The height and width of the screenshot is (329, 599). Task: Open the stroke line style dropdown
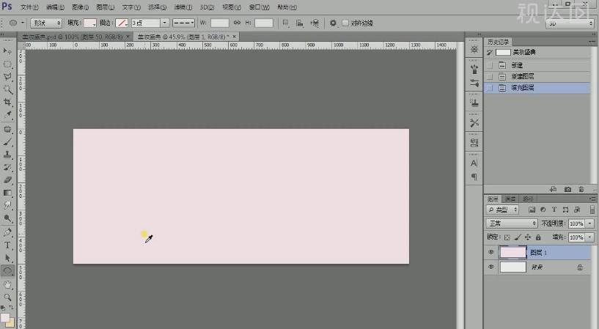coord(184,23)
